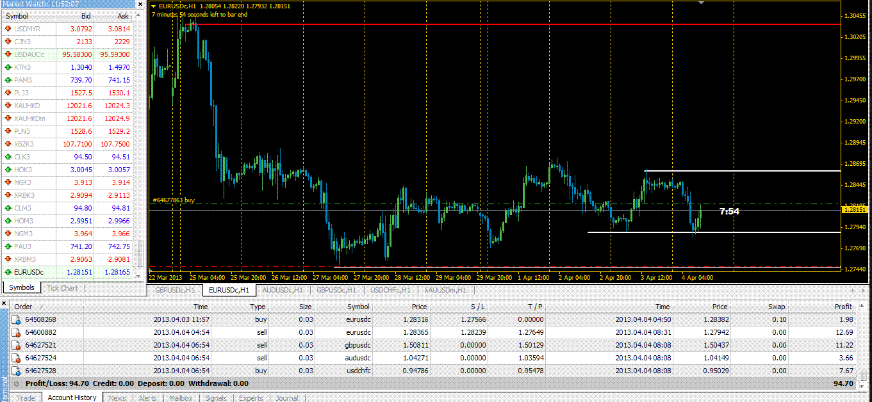Click the buy order icon for order 64627528
Screen dimensions: 872x402
tap(17, 371)
